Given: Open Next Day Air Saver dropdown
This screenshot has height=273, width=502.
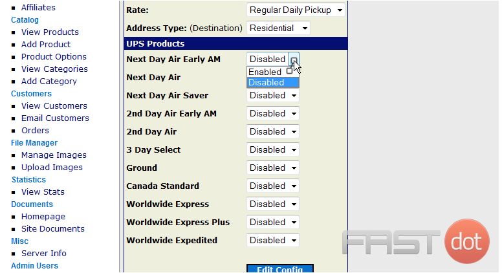Looking at the screenshot, I should pyautogui.click(x=273, y=95).
